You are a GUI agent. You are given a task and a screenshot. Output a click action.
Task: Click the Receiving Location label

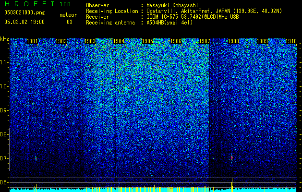click(112, 11)
